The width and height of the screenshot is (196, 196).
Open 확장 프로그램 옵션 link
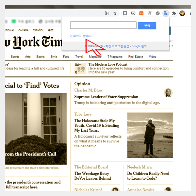[x=117, y=46]
